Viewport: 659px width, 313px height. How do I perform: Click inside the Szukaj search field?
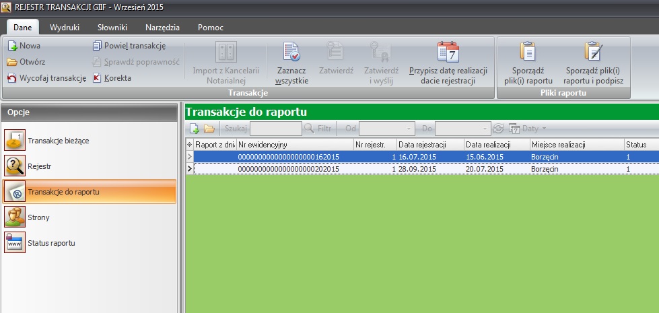click(276, 129)
